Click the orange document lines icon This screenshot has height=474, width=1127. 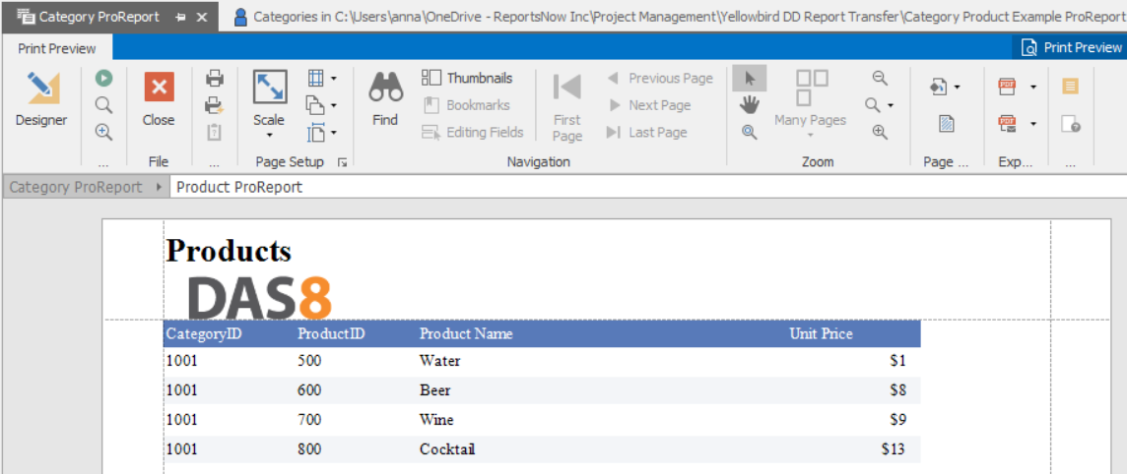point(1070,87)
